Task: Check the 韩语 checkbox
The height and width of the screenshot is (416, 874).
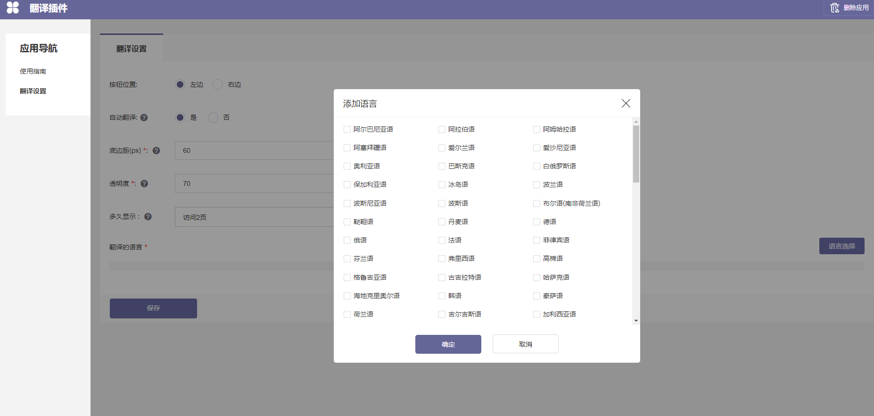Action: 442,296
